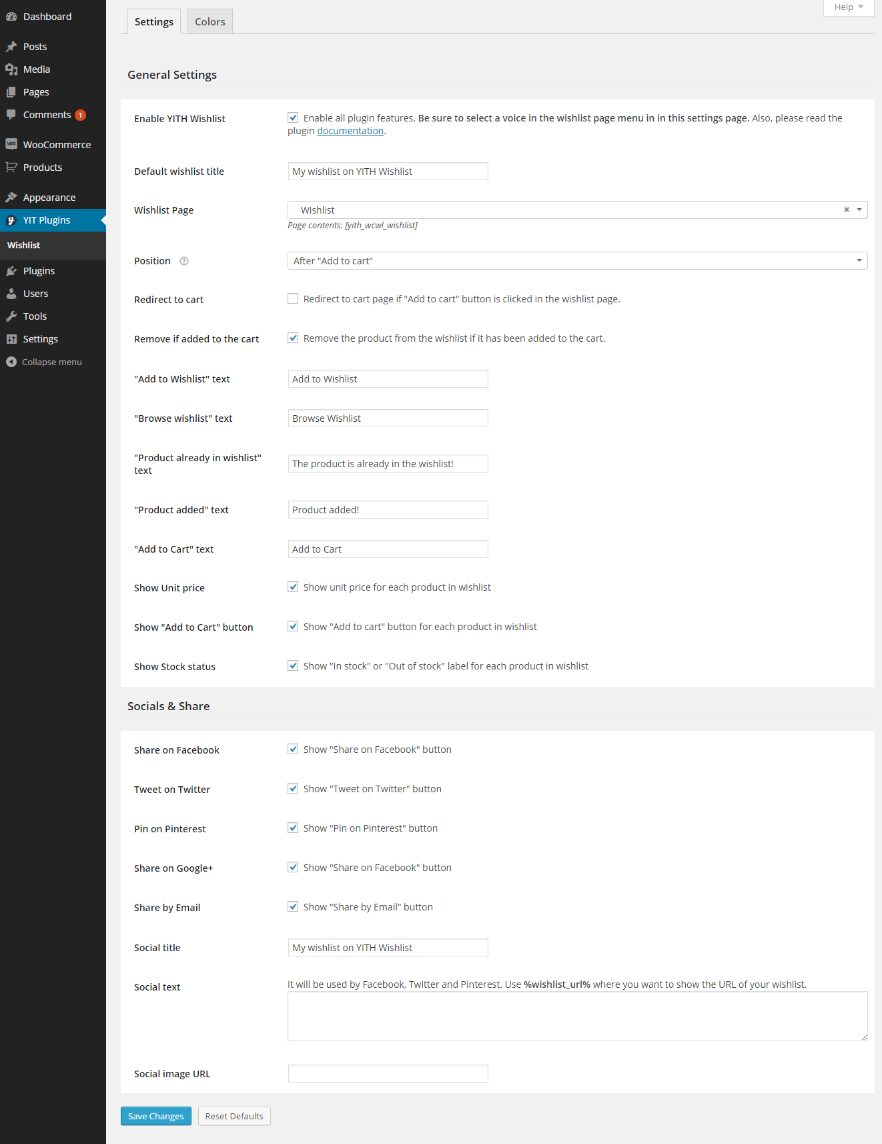Click into the Social image URL field
This screenshot has height=1144, width=882.
[x=388, y=1073]
